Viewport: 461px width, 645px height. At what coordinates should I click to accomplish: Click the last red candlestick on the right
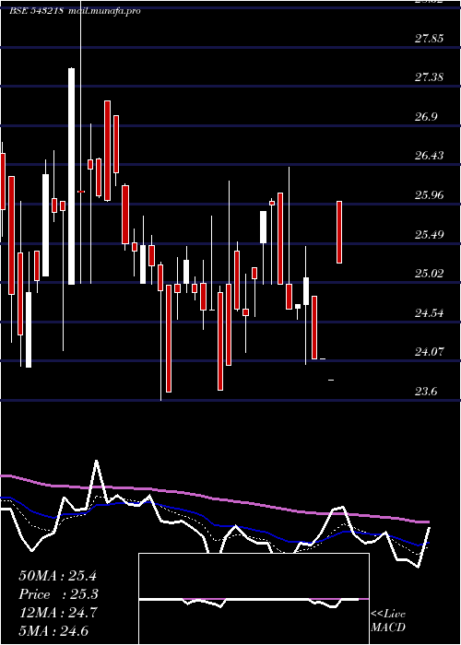(x=339, y=232)
